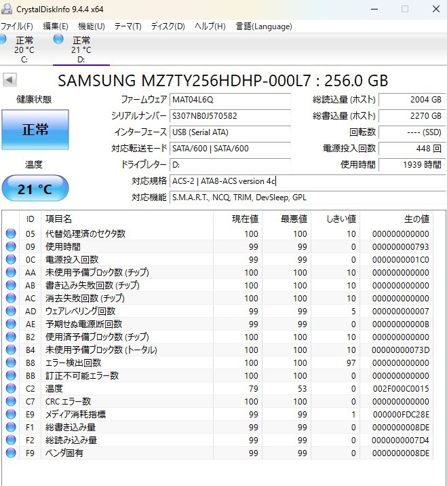447x486 pixels.
Task: Open the テーマ(T) menu
Action: pyautogui.click(x=128, y=26)
